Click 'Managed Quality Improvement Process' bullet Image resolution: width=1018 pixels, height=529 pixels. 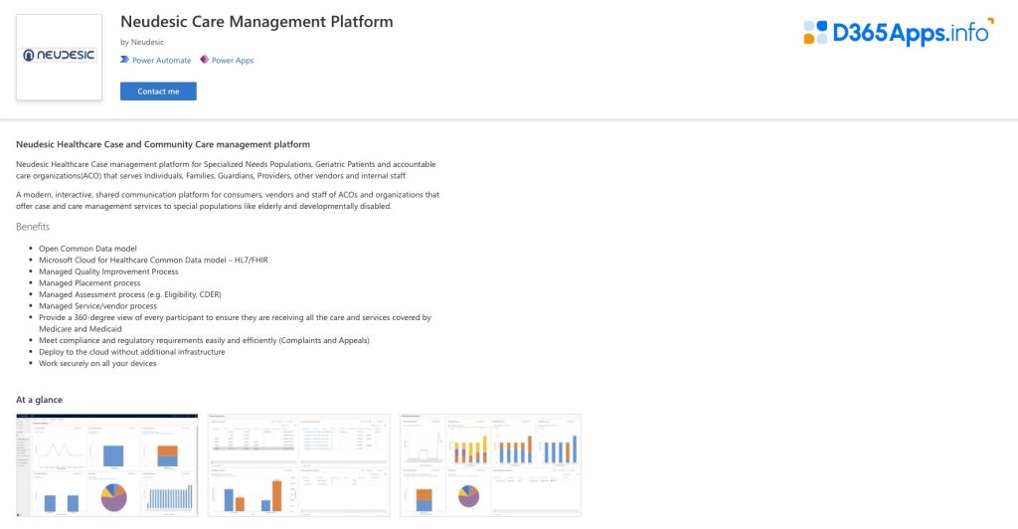pos(108,272)
